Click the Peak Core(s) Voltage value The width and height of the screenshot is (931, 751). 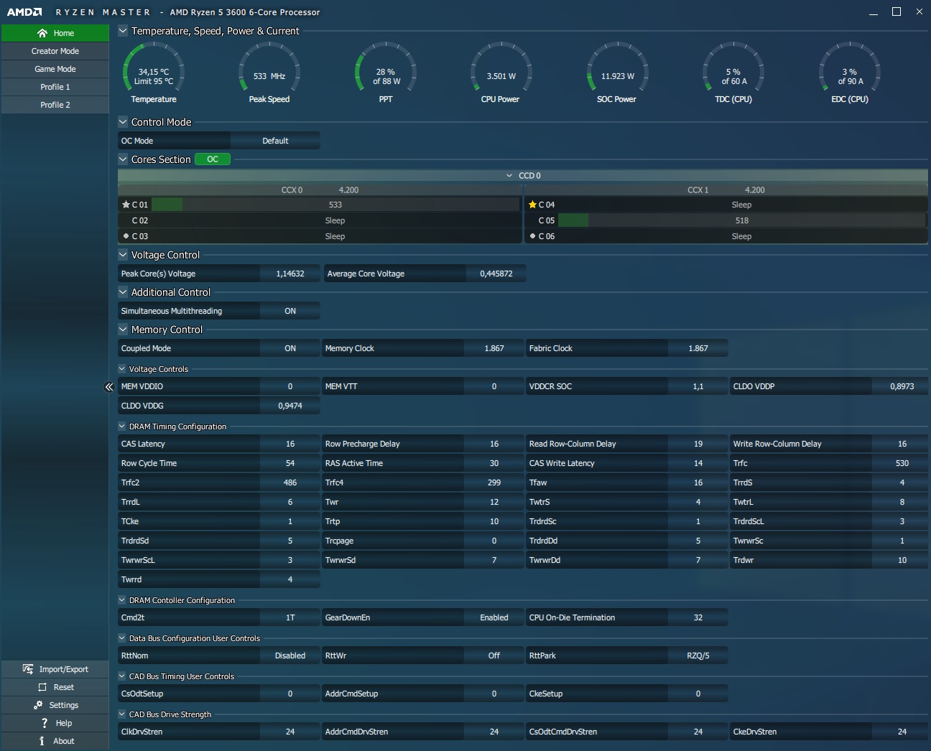click(290, 274)
